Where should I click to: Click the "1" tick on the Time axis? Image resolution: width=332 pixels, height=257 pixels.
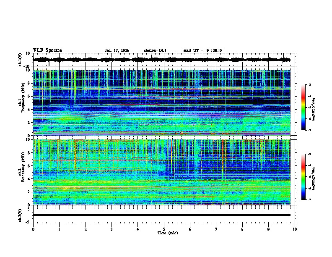click(59, 229)
